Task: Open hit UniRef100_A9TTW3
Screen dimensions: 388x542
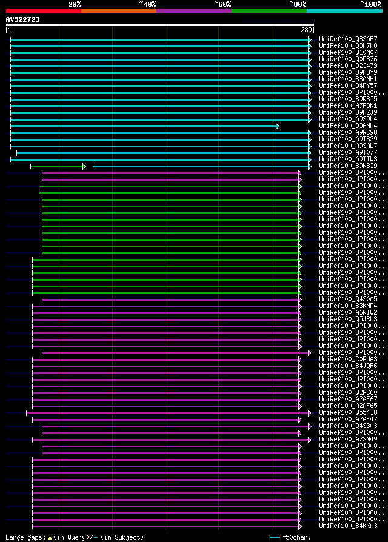Action: coord(348,159)
